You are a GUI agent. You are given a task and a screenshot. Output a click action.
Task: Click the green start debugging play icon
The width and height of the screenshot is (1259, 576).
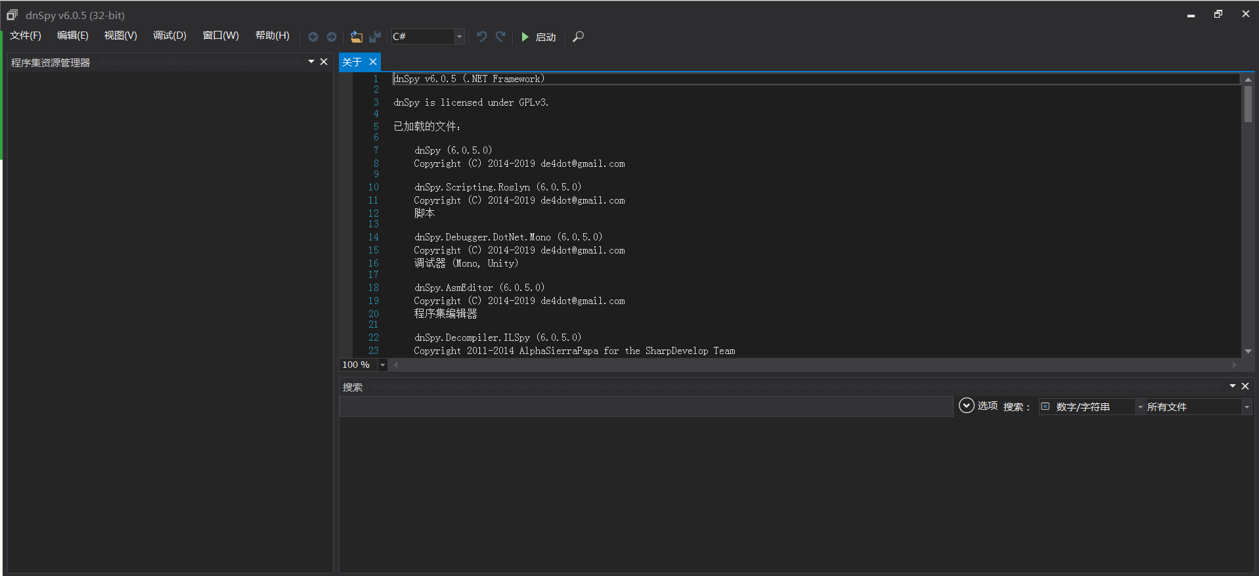(525, 37)
